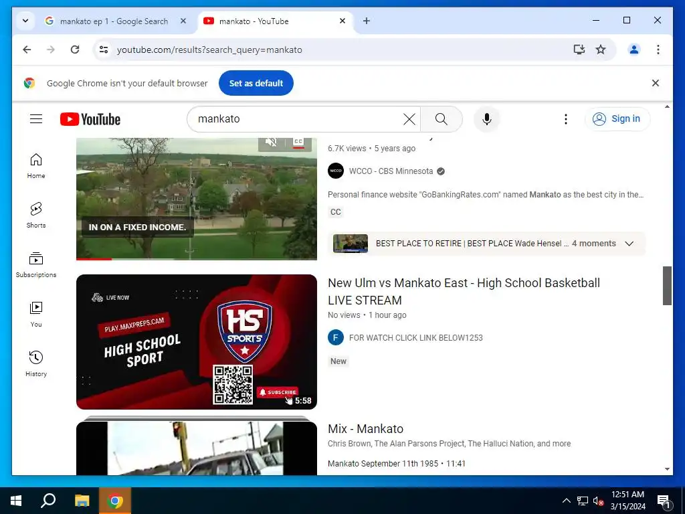
Task: Click the F channel avatar
Action: (336, 337)
